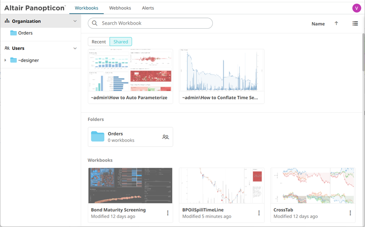Click the search magnifier icon
Image resolution: width=365 pixels, height=227 pixels.
coord(95,23)
